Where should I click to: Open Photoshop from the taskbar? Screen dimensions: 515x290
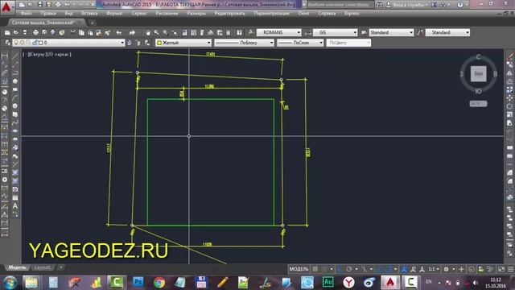coord(138,283)
